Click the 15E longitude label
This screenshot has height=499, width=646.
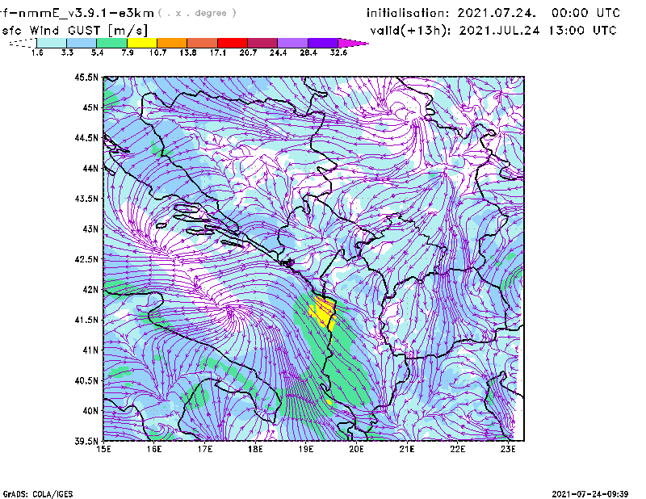(103, 449)
